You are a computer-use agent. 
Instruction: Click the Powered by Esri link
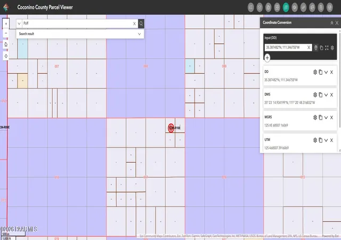[x=330, y=236]
